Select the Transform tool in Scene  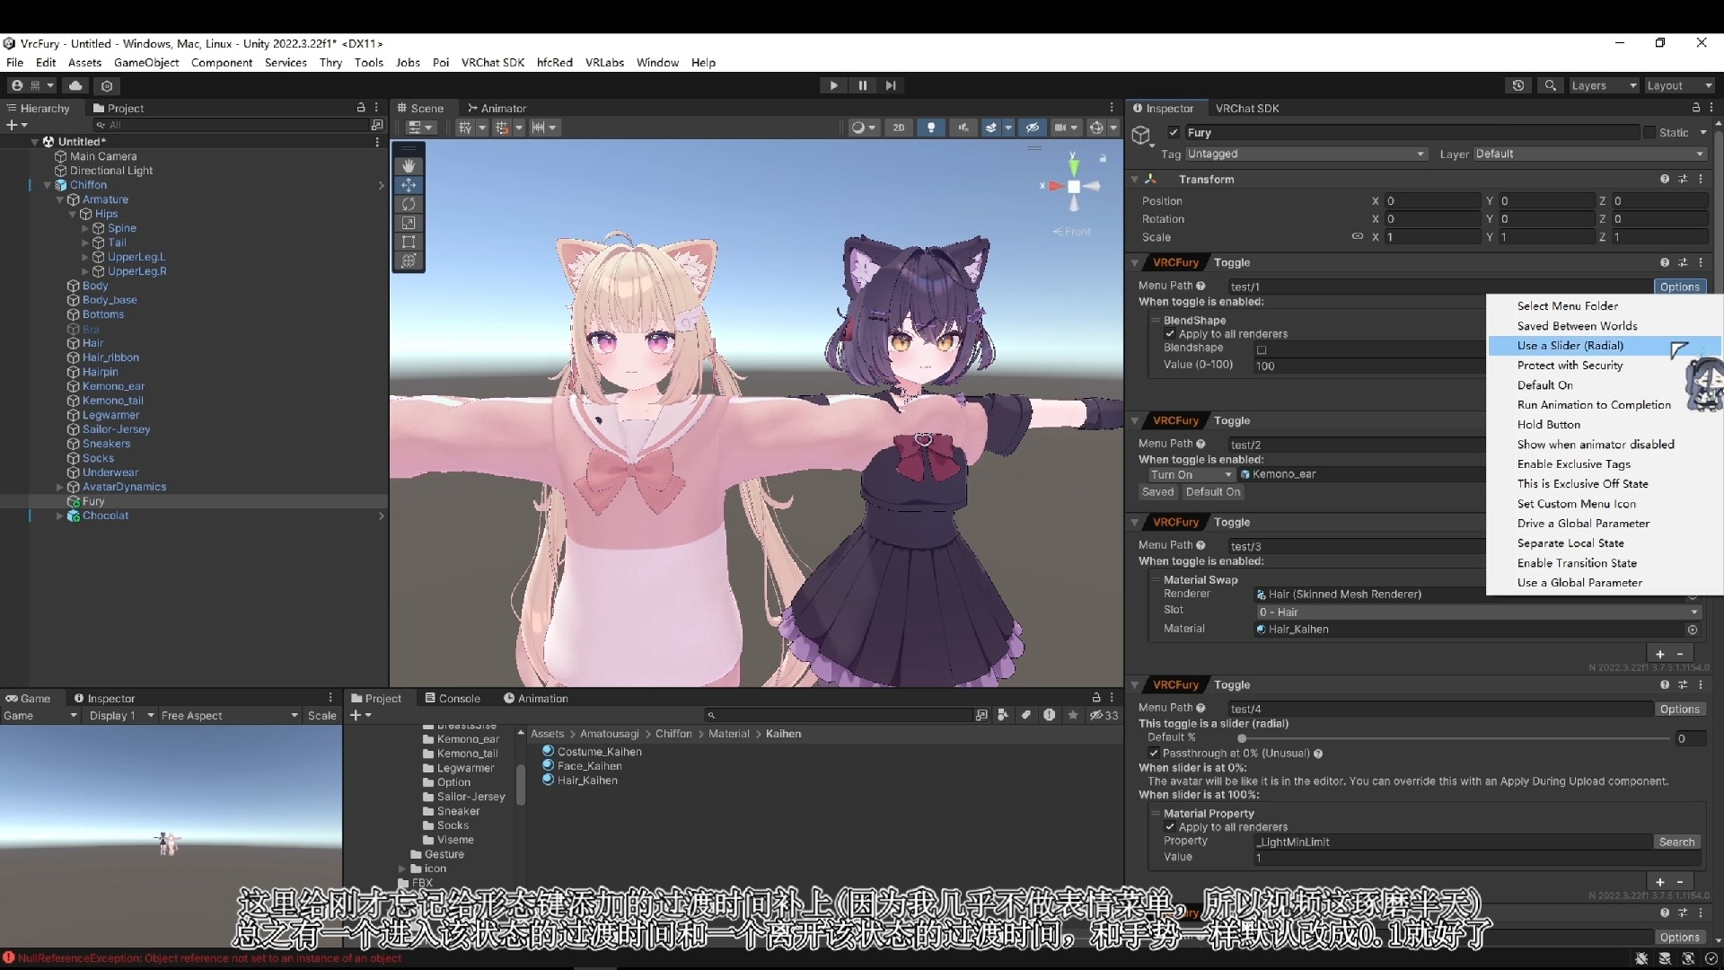click(409, 260)
